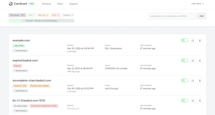Click the Missing intermediate badge
The height and width of the screenshot is (115, 215).
pyautogui.click(x=40, y=86)
